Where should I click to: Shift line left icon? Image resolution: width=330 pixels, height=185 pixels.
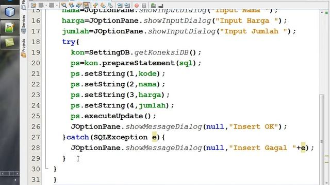[x=120, y=5]
